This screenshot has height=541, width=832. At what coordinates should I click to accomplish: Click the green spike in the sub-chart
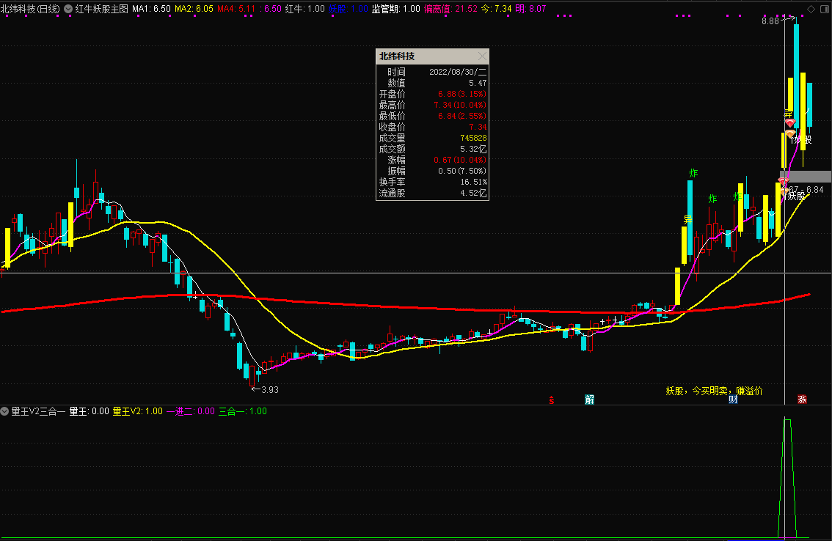pos(787,477)
